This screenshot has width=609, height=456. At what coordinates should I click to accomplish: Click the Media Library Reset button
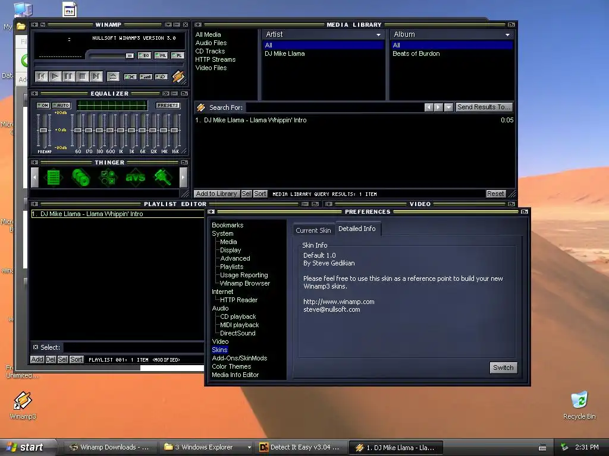tap(495, 194)
